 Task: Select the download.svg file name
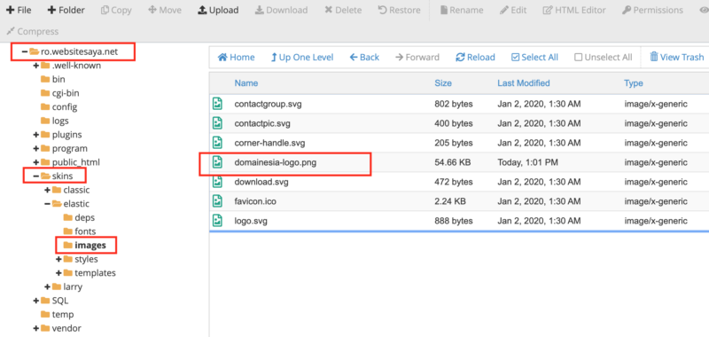point(261,182)
